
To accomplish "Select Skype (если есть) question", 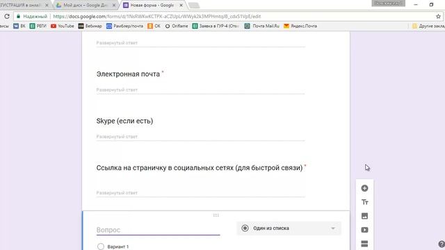I will [x=124, y=121].
